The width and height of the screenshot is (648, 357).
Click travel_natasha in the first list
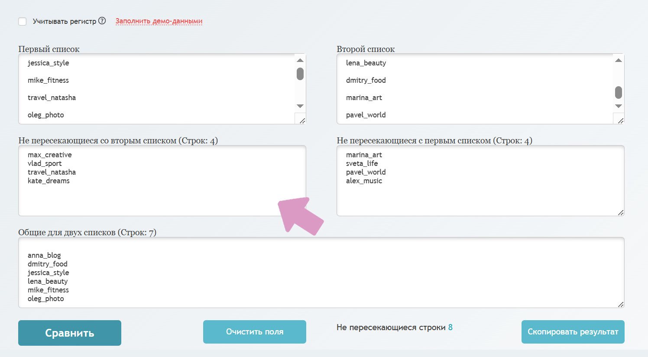coord(52,97)
